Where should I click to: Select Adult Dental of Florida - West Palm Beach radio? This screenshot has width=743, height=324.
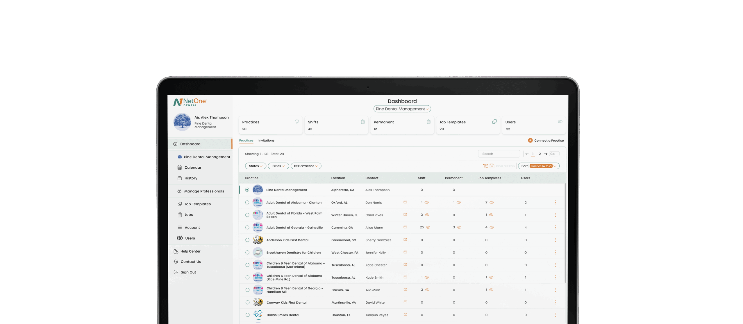(x=247, y=215)
